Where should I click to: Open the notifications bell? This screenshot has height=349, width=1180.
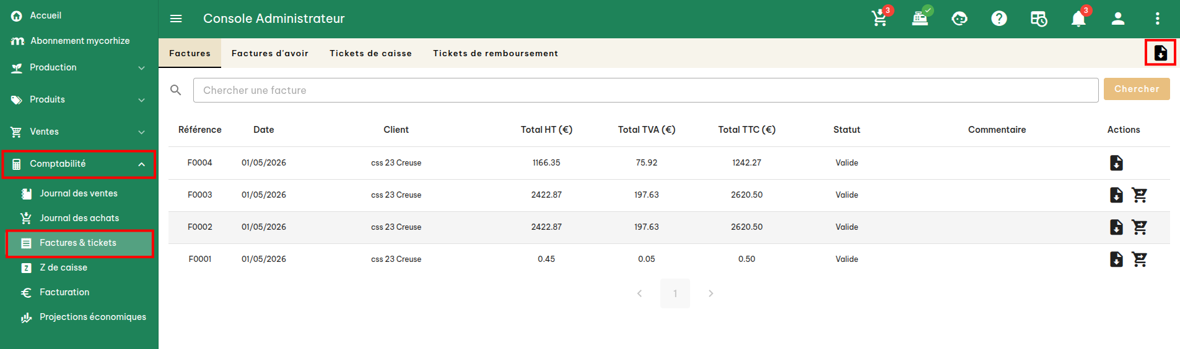point(1078,19)
